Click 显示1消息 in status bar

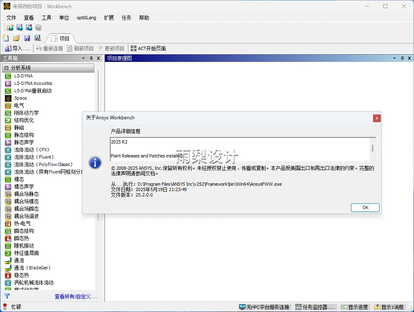pyautogui.click(x=389, y=307)
